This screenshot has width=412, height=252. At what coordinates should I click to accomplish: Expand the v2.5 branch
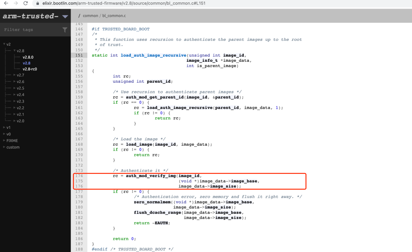(15, 88)
